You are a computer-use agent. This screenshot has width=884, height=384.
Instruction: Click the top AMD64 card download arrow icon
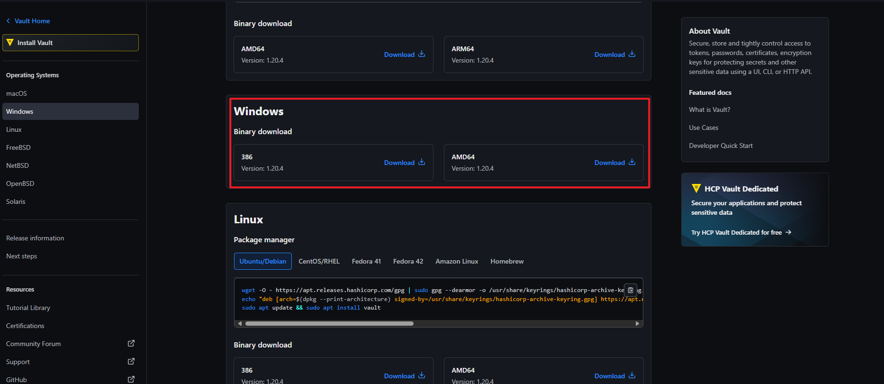coord(422,54)
